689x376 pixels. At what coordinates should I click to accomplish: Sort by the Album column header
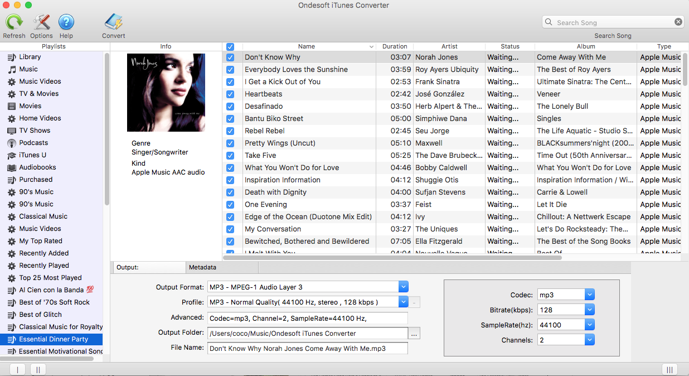tap(586, 46)
